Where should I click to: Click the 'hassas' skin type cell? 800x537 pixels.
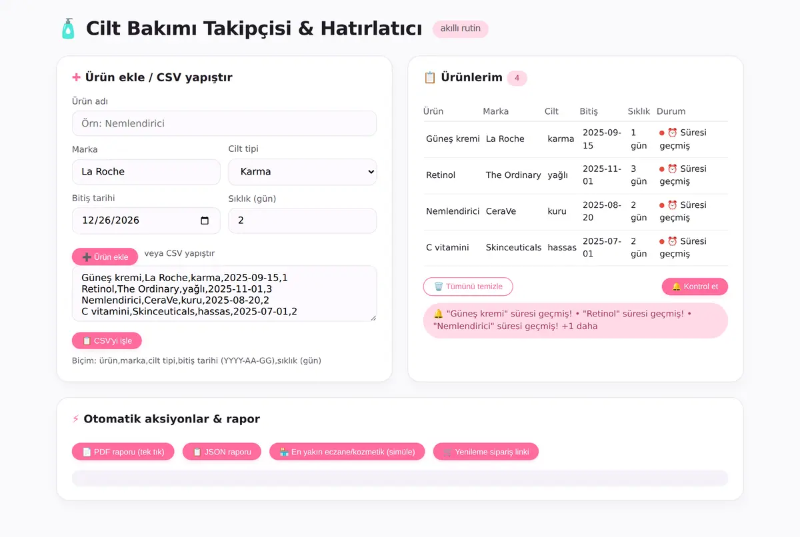562,247
